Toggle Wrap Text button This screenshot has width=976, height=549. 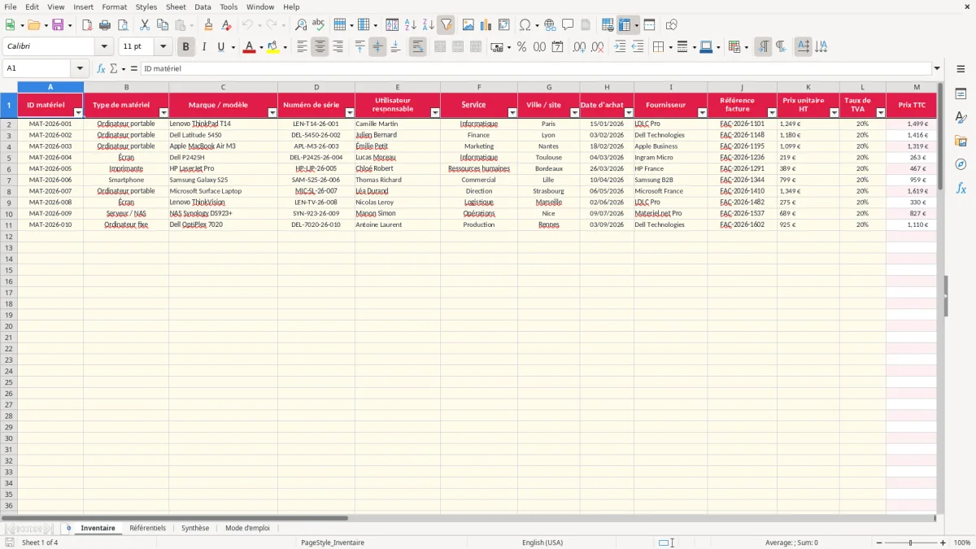click(x=417, y=47)
